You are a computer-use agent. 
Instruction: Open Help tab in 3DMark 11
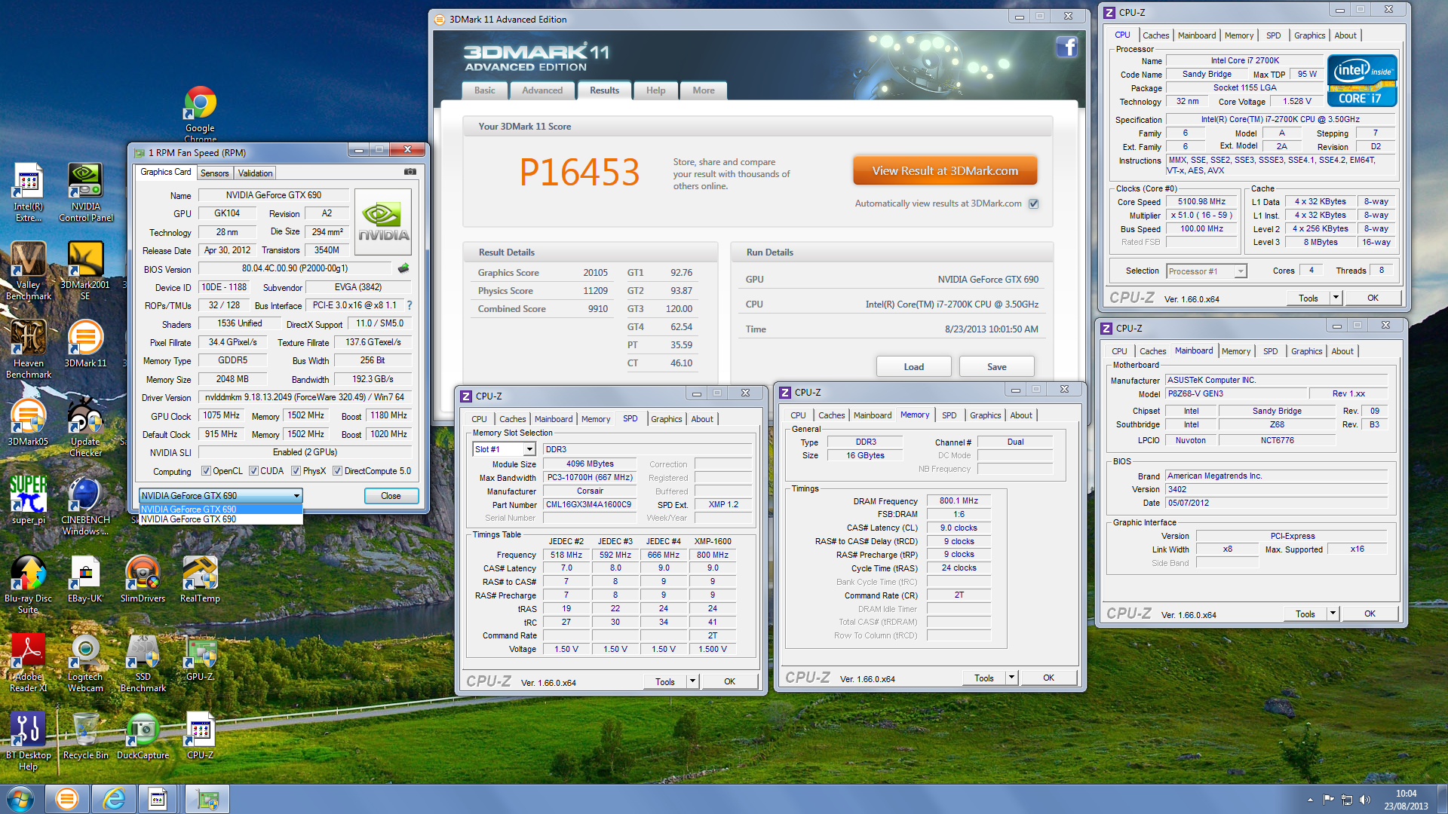point(655,90)
